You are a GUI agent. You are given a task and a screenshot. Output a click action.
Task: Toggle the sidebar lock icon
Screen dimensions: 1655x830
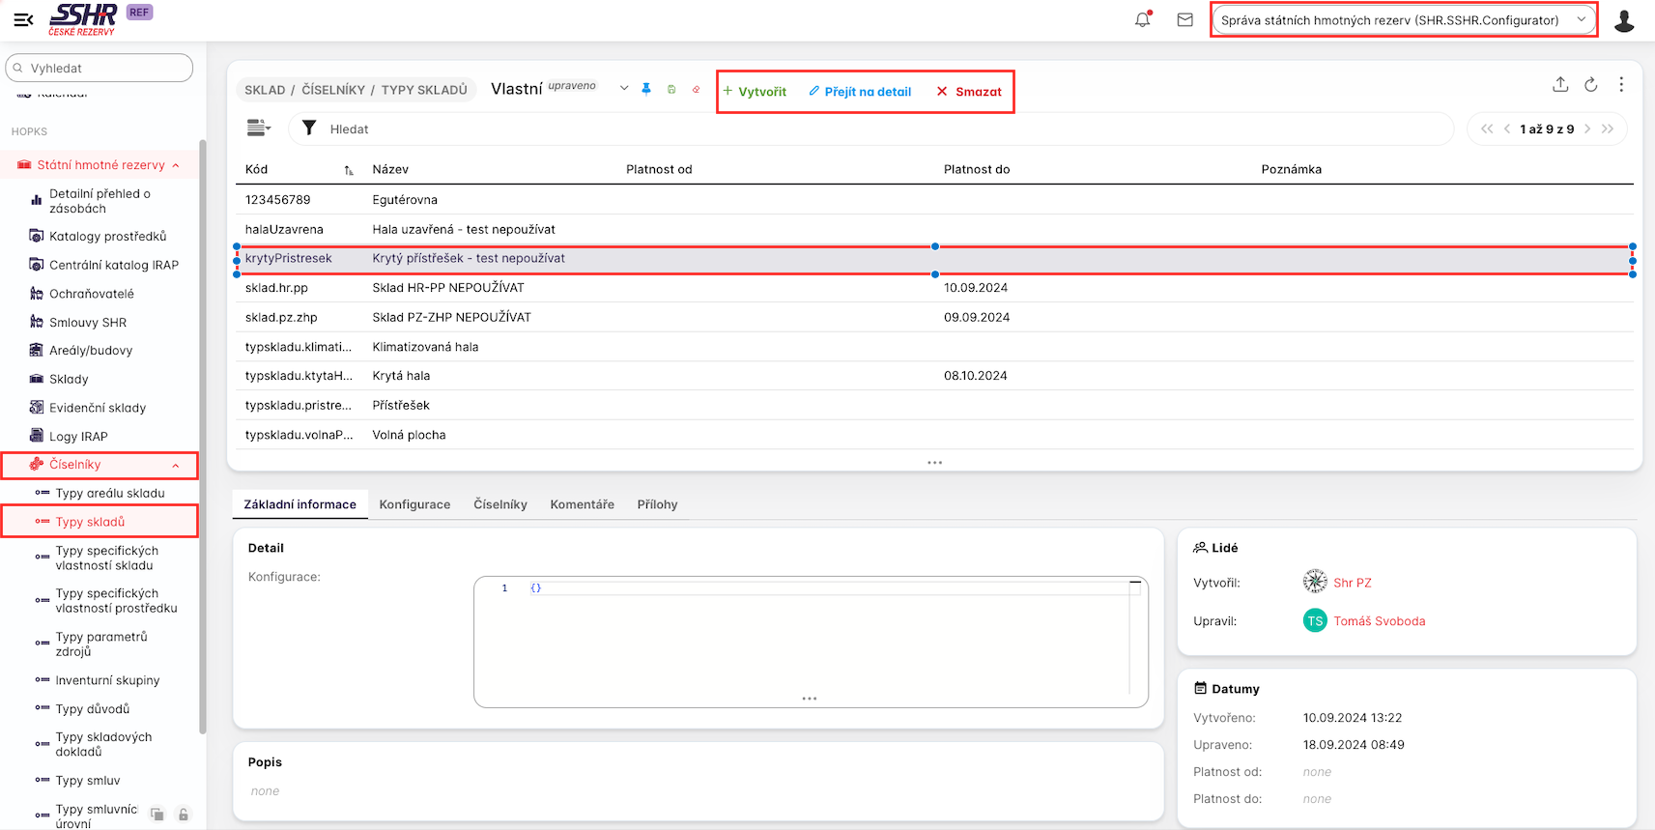pyautogui.click(x=184, y=815)
